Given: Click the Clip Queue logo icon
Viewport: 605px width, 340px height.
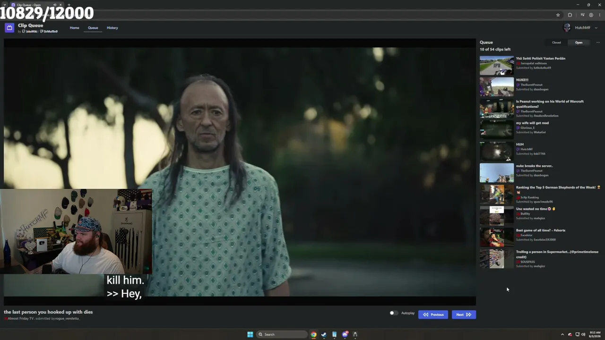Looking at the screenshot, I should pos(9,28).
